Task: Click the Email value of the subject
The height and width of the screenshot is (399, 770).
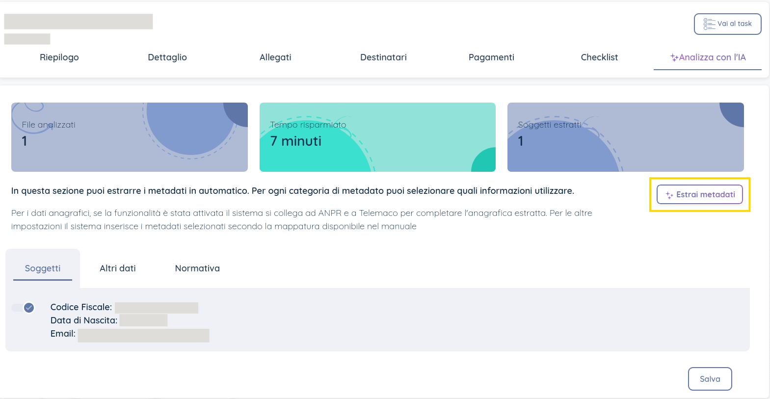Action: pyautogui.click(x=143, y=336)
